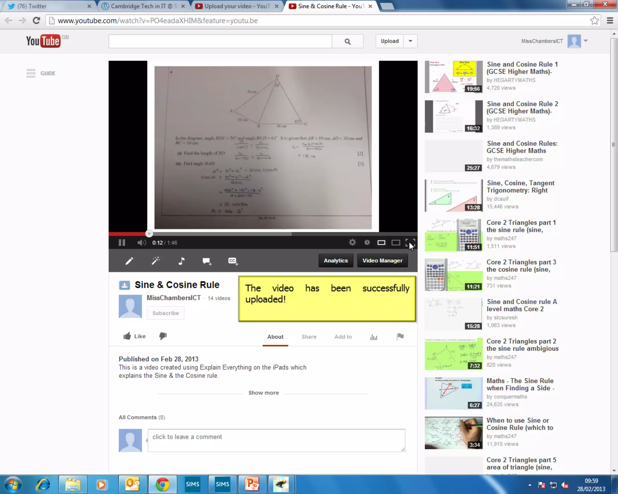Image resolution: width=618 pixels, height=494 pixels.
Task: Click the progress bar scrubber handle
Action: (x=149, y=234)
